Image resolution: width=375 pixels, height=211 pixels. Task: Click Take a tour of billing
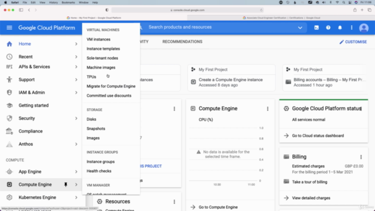point(309,182)
